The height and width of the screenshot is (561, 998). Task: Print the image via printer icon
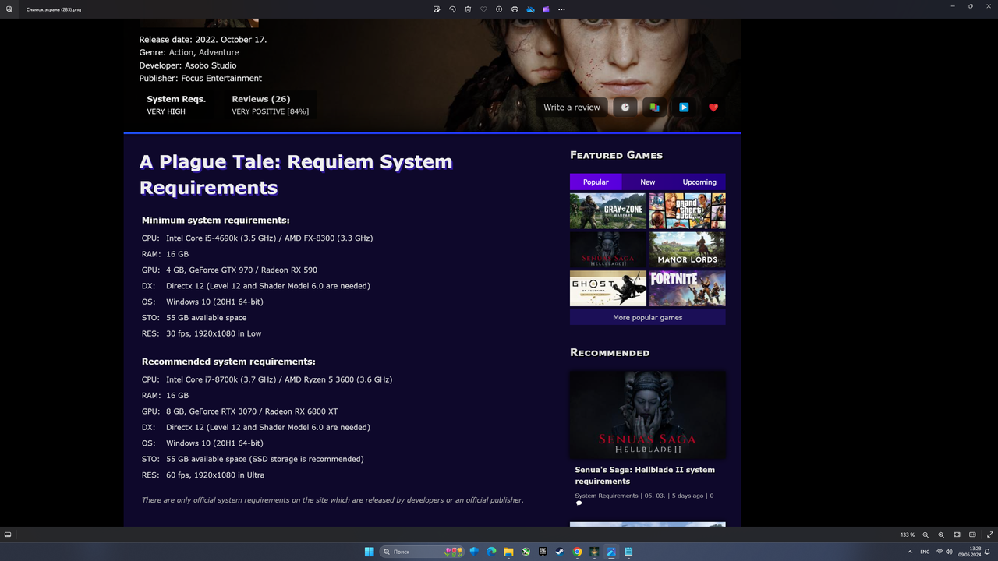tap(515, 9)
